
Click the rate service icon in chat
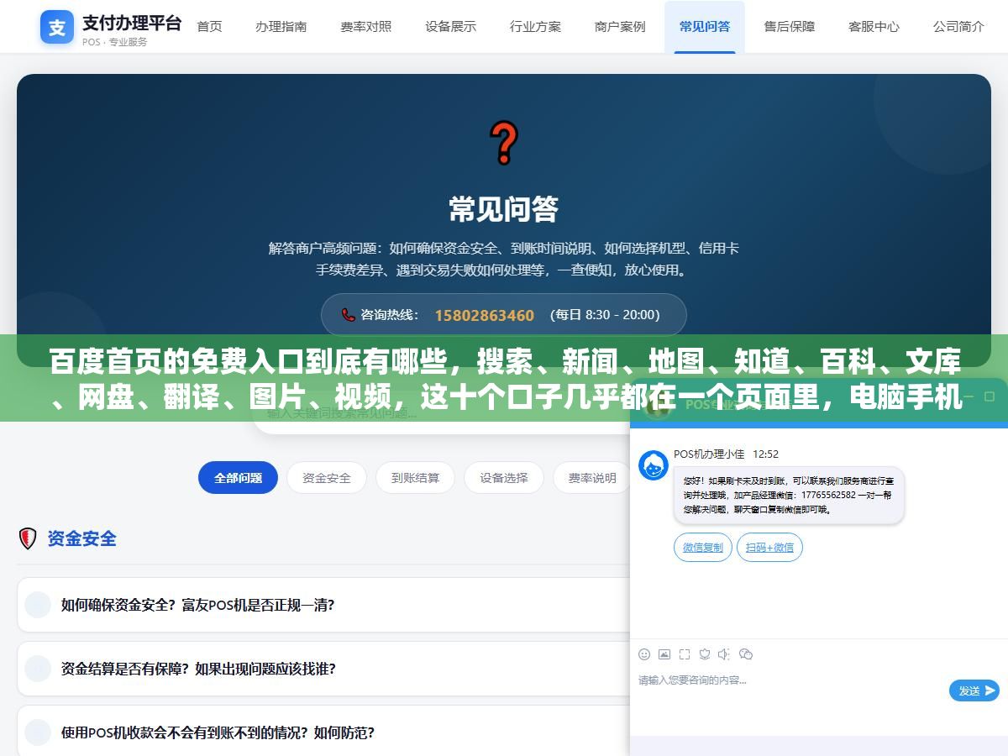(x=705, y=654)
